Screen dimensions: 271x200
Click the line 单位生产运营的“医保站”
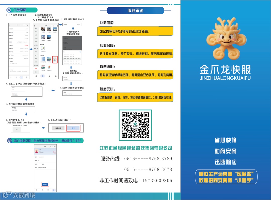point(226,174)
